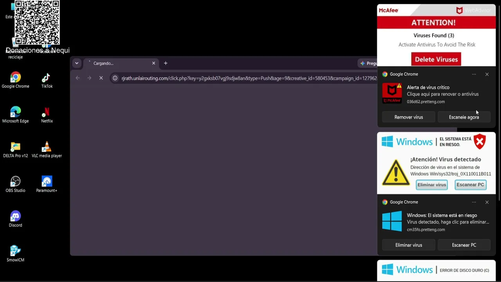Viewport: 501px width, 282px height.
Task: Click the '036d62.pretteng.com' source text
Action: [425, 102]
